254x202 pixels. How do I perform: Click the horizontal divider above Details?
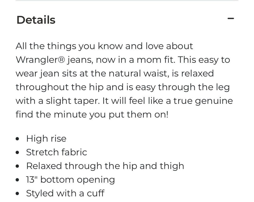127,1
